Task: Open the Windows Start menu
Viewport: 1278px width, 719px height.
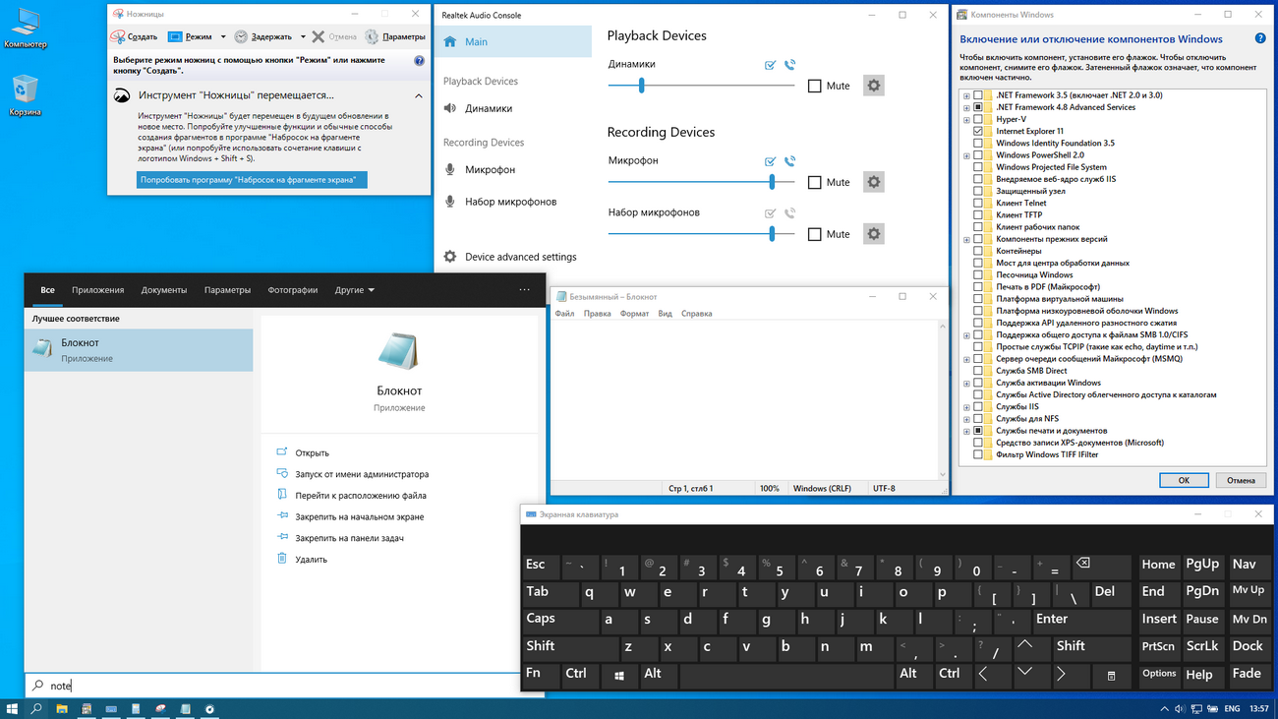Action: [x=13, y=709]
